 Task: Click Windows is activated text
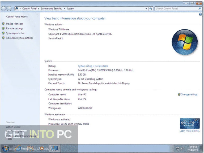(x=59, y=120)
